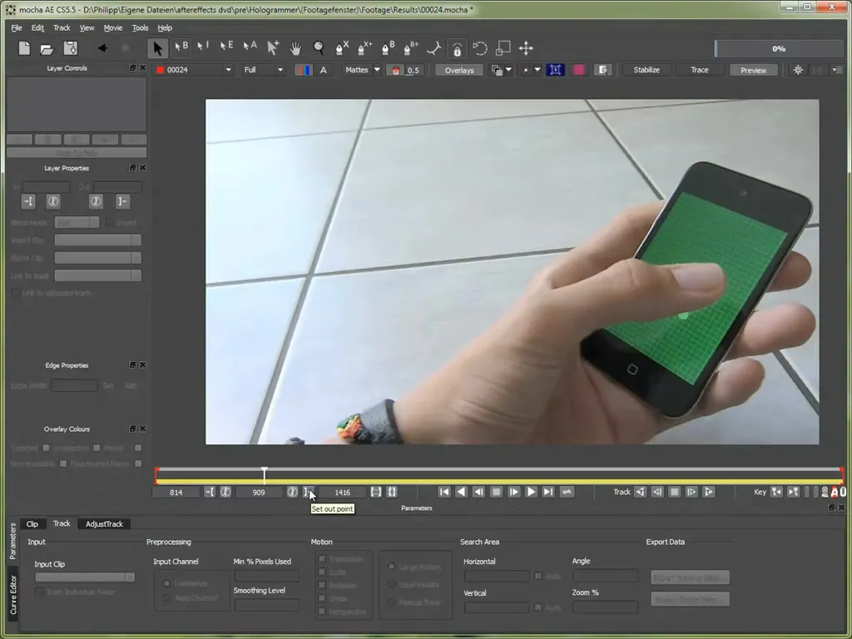Expand the dot point-style dropdown

point(537,70)
